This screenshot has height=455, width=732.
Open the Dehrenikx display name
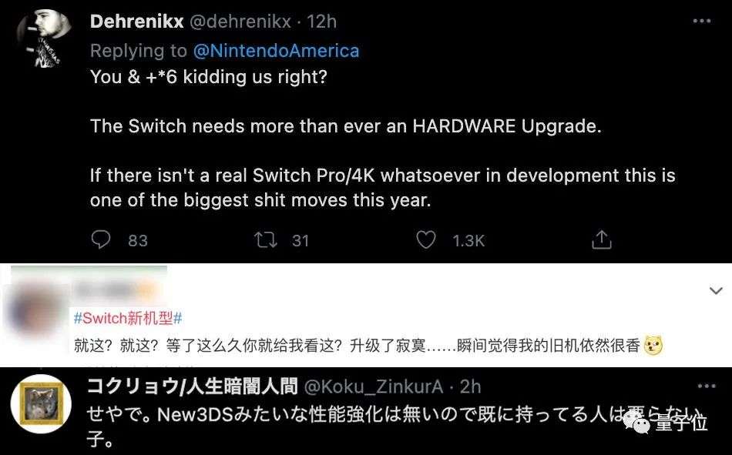(x=137, y=21)
